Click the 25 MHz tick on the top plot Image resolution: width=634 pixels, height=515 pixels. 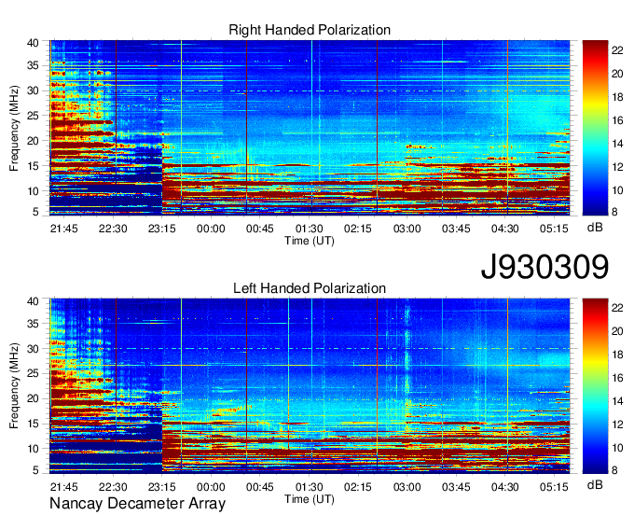click(33, 116)
